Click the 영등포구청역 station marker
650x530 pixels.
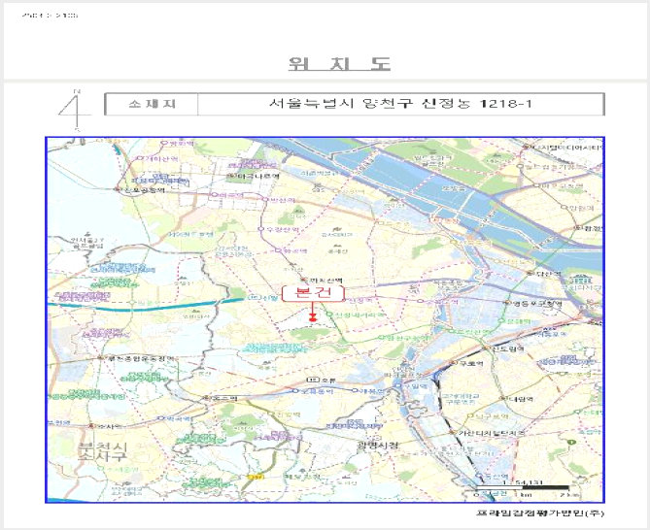507,303
